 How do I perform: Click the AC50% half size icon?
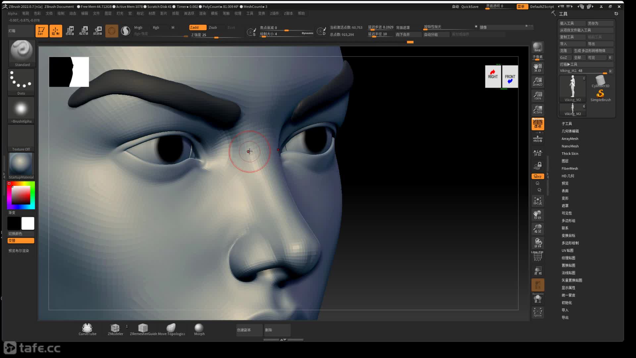[538, 109]
